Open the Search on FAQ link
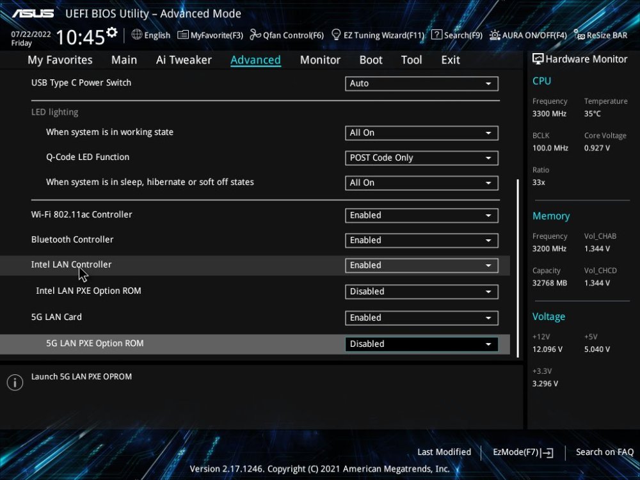640x480 pixels. (x=605, y=452)
